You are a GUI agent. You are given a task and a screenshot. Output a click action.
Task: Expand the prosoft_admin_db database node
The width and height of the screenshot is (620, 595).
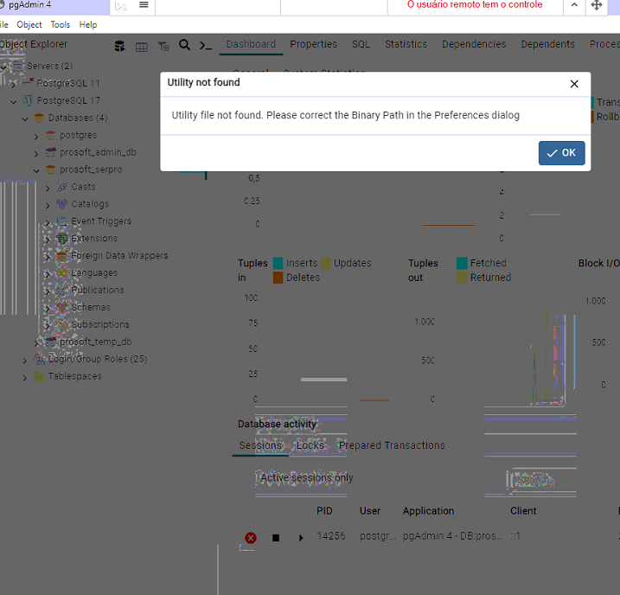36,153
